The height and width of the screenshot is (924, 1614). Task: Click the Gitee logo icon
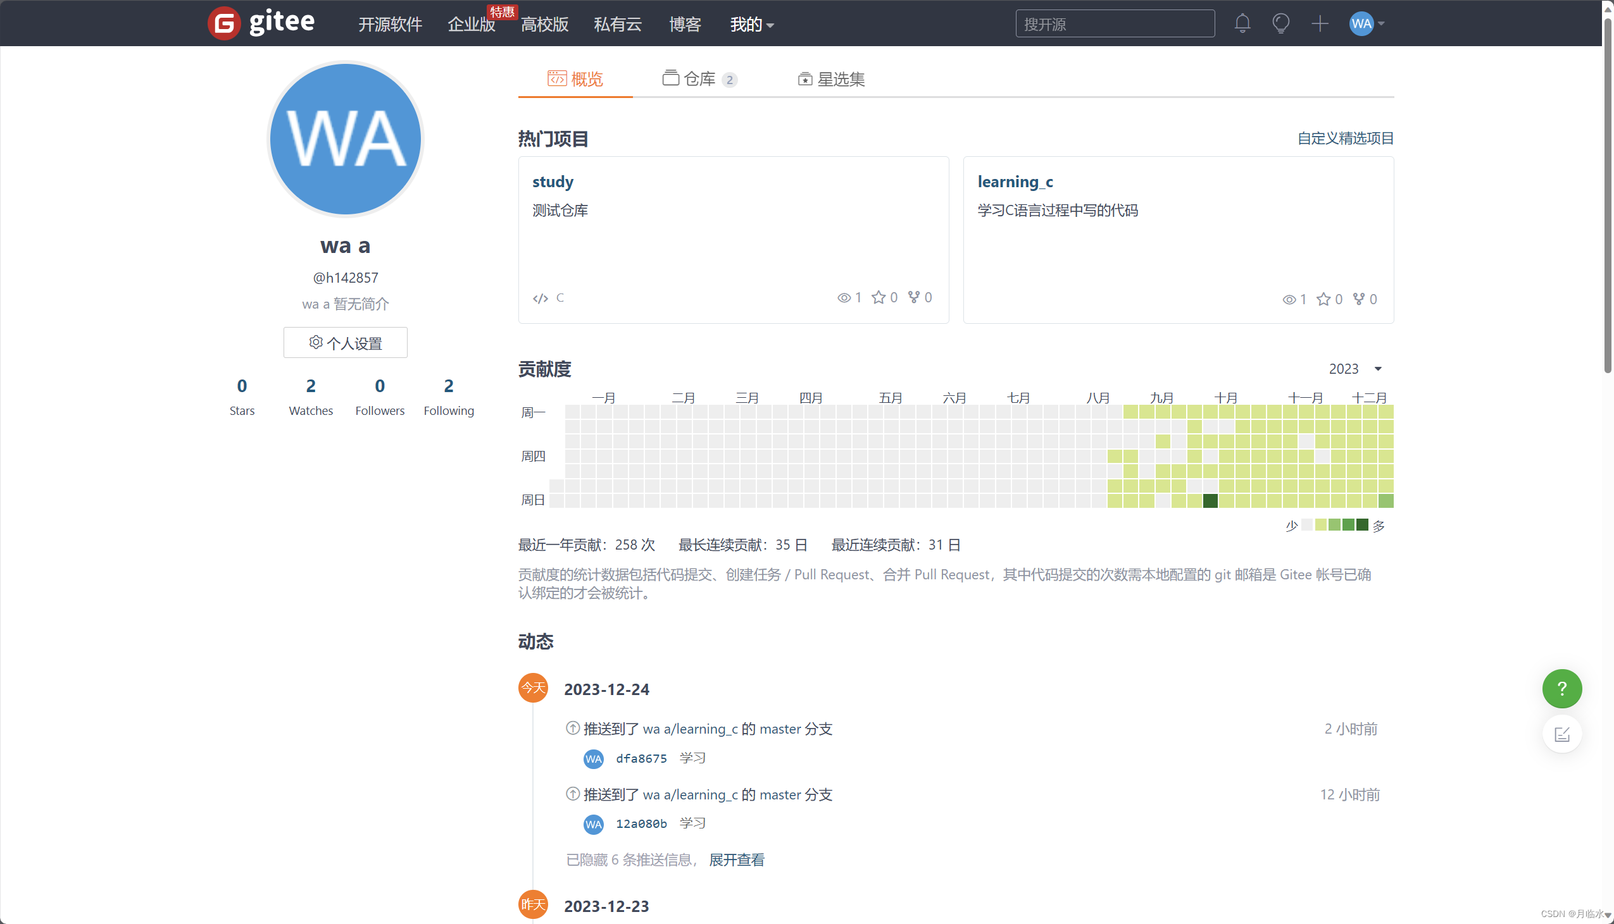click(223, 23)
